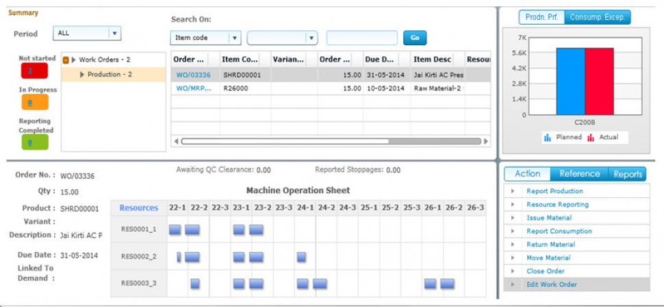
Task: Click the red Not started status badge
Action: (x=29, y=70)
